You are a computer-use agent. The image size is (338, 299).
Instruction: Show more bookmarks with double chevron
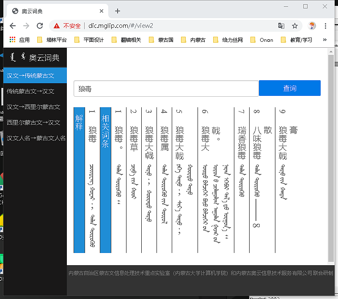(324, 40)
